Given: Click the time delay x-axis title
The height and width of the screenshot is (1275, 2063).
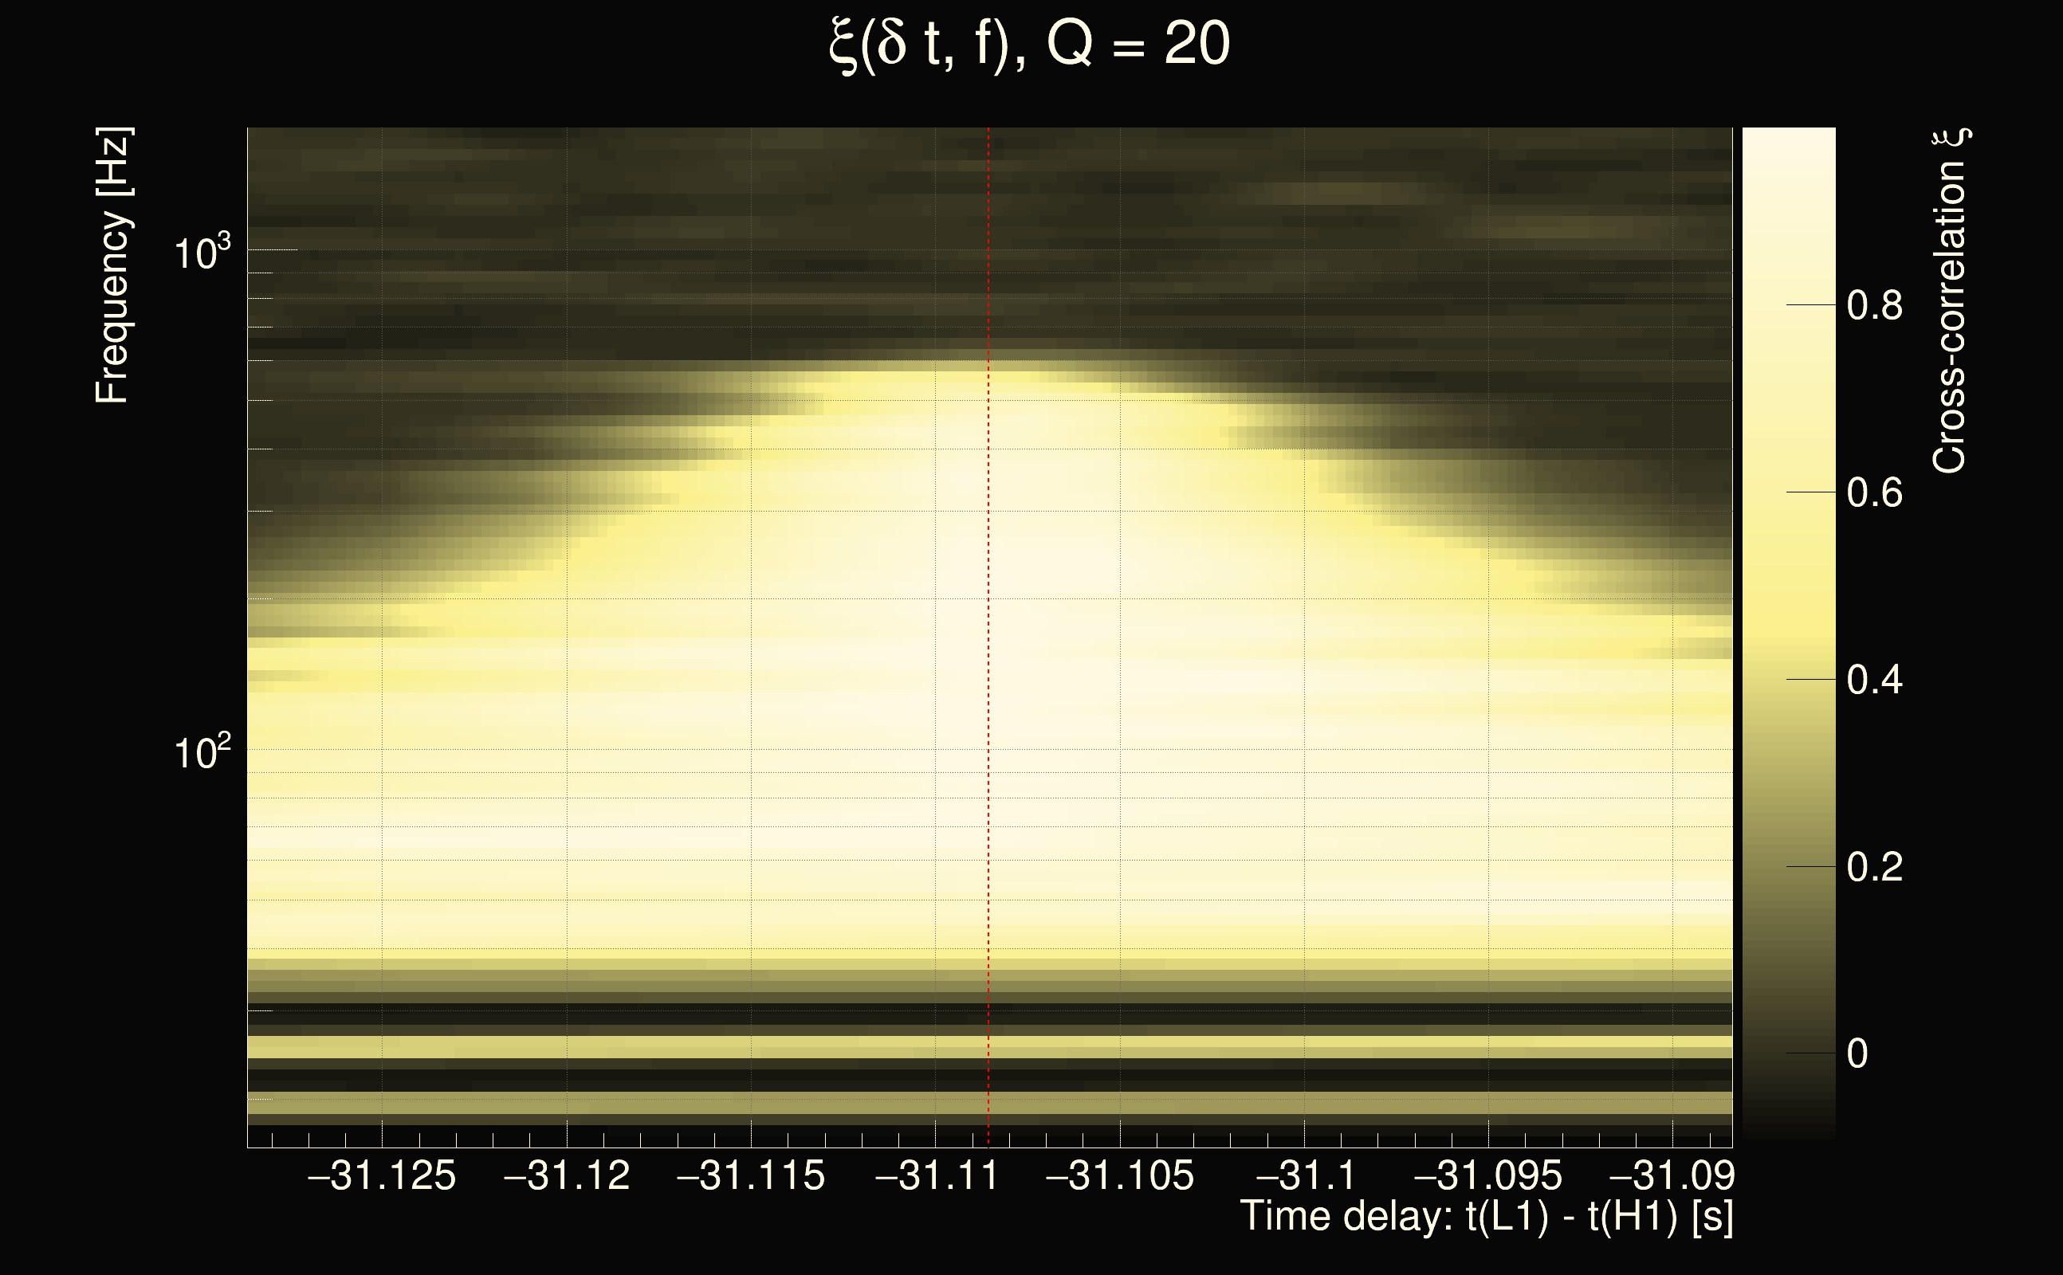Looking at the screenshot, I should pos(1486,1216).
